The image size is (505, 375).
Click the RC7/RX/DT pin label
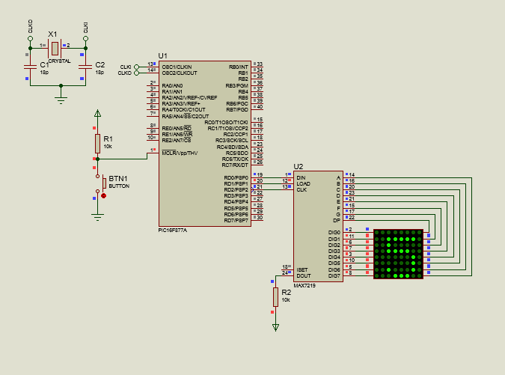(235, 165)
